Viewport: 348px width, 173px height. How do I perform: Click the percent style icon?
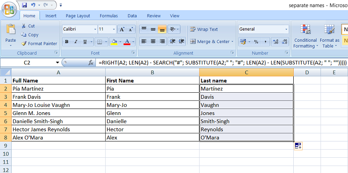click(256, 42)
